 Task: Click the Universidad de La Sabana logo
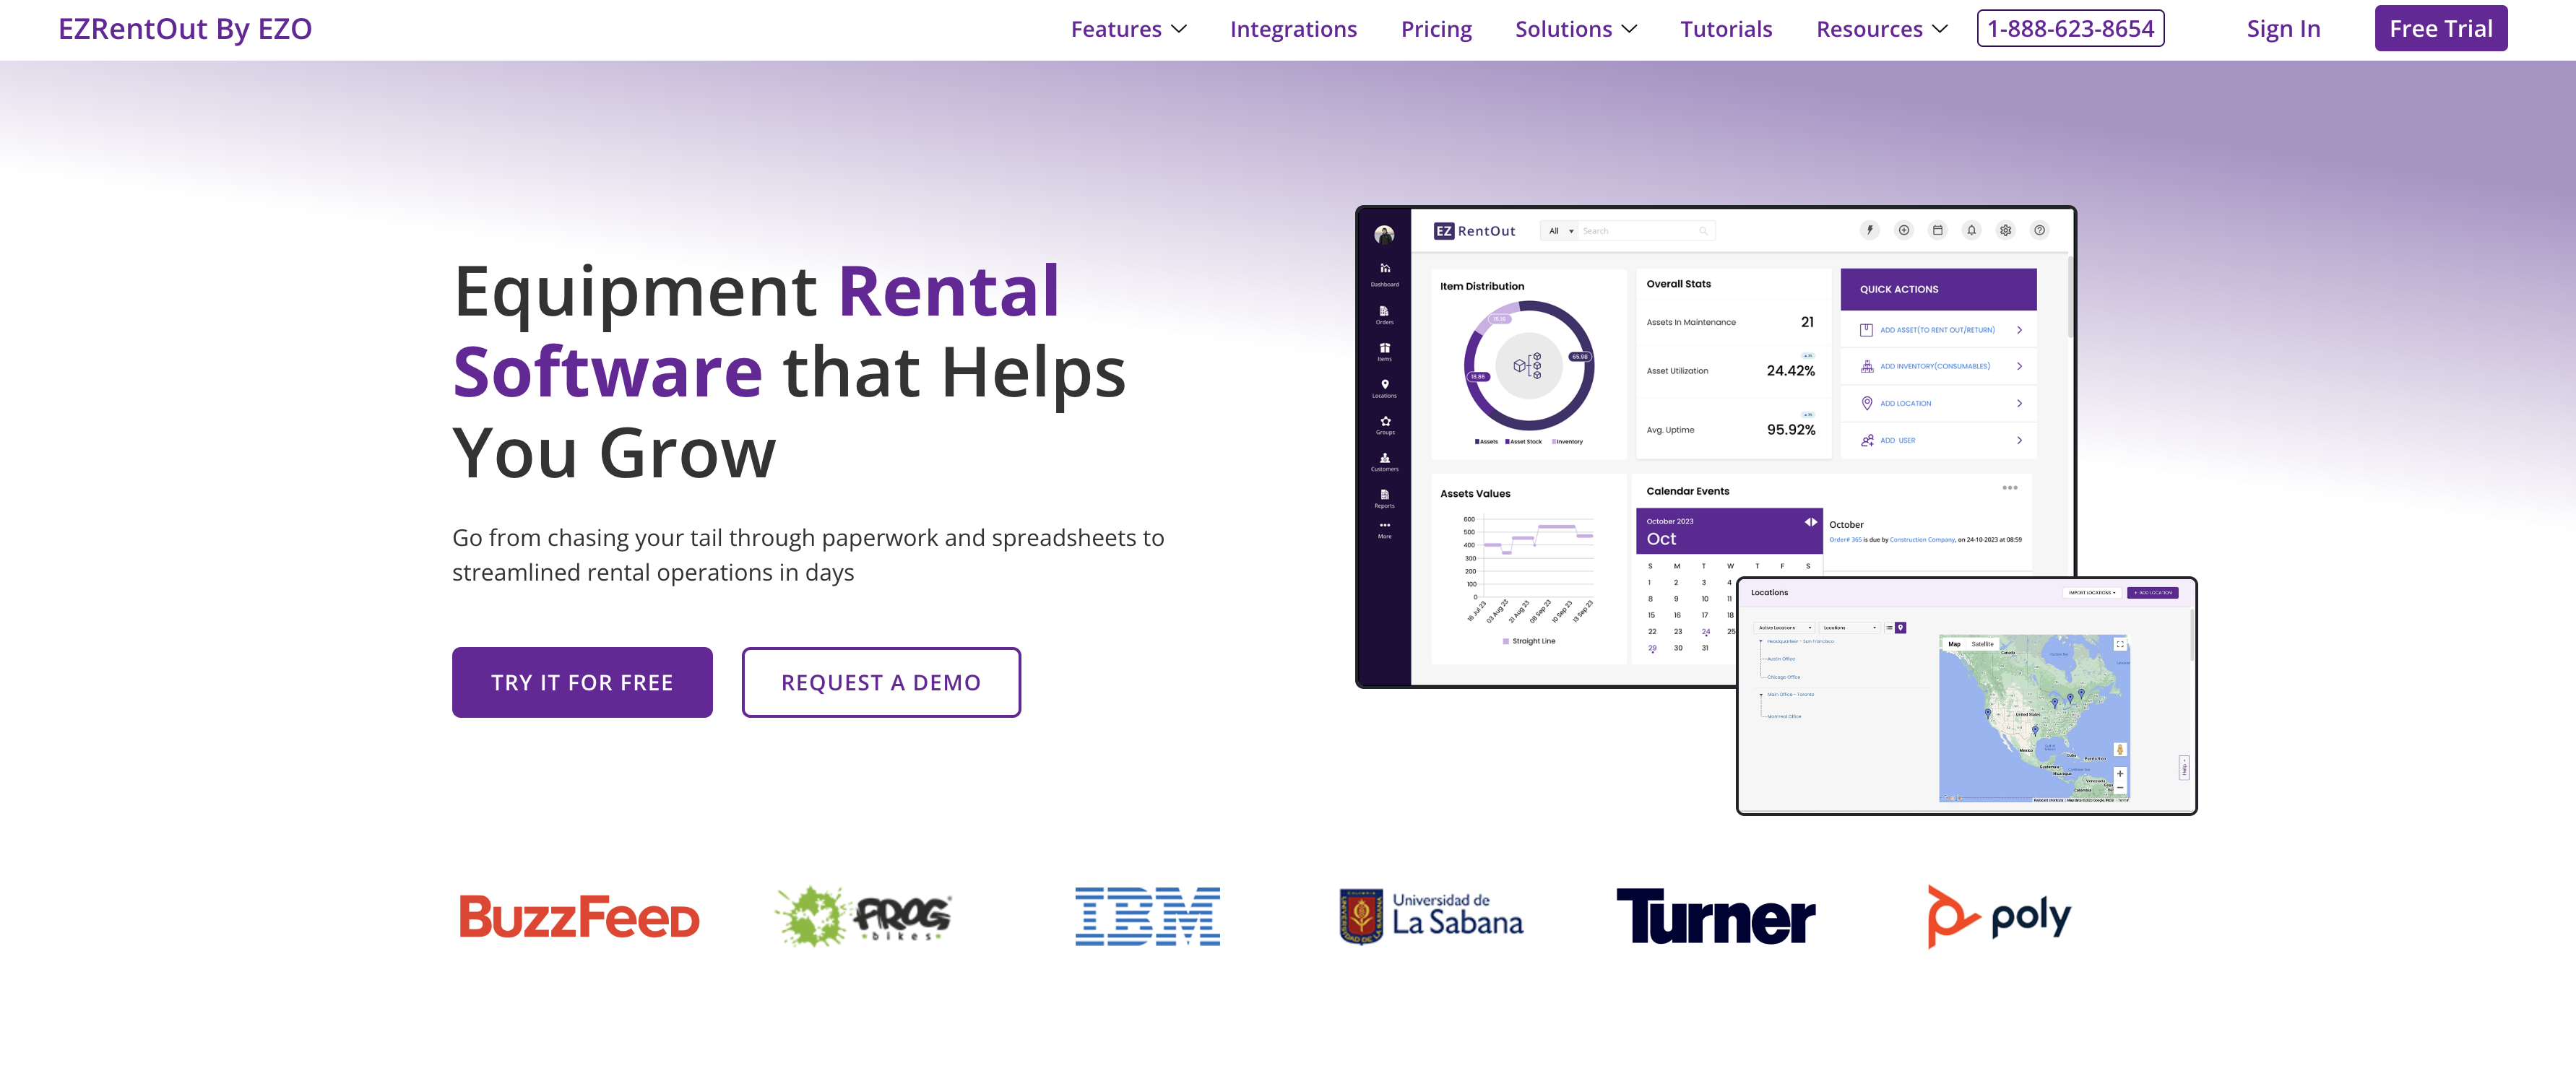pos(1431,916)
